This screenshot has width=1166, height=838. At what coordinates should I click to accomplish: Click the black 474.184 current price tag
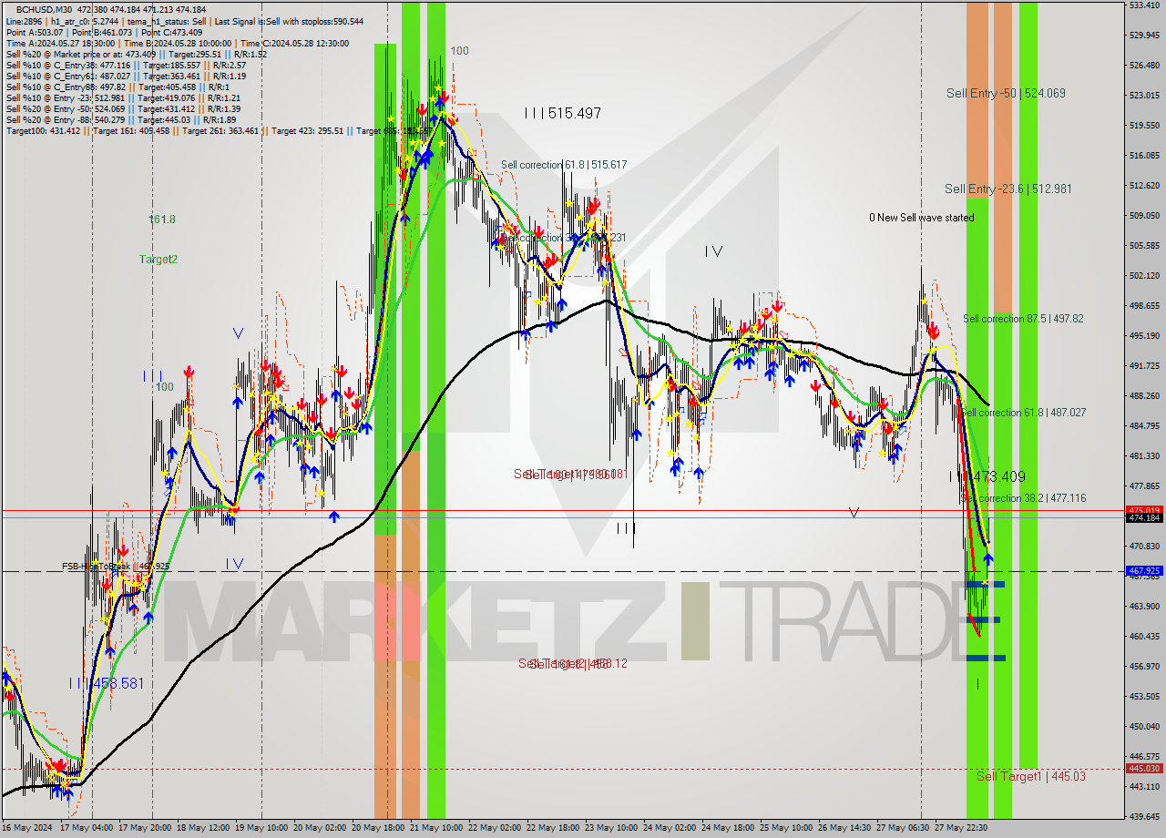1145,518
